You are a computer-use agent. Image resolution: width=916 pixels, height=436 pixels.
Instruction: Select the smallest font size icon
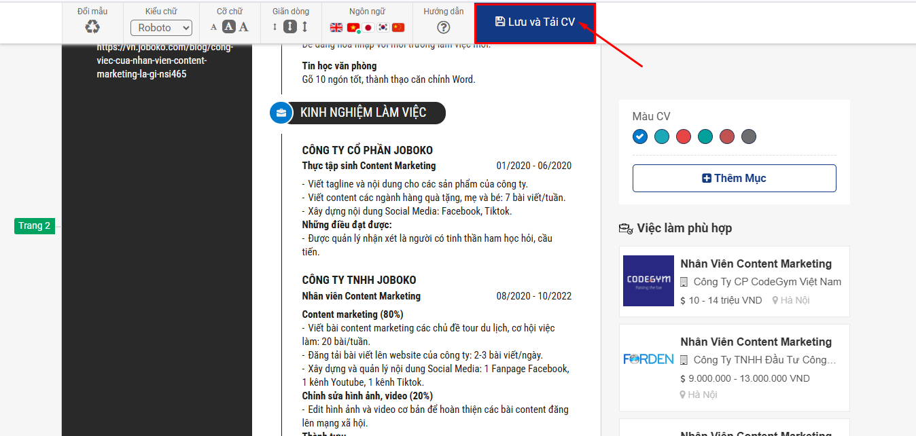[x=213, y=28]
